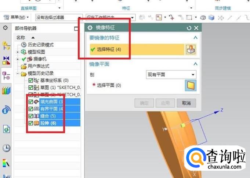Open the 现有平面 plane type dropdown
250x178 pixels.
171,75
